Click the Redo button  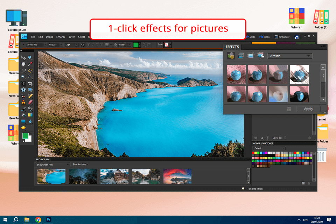(x=265, y=37)
